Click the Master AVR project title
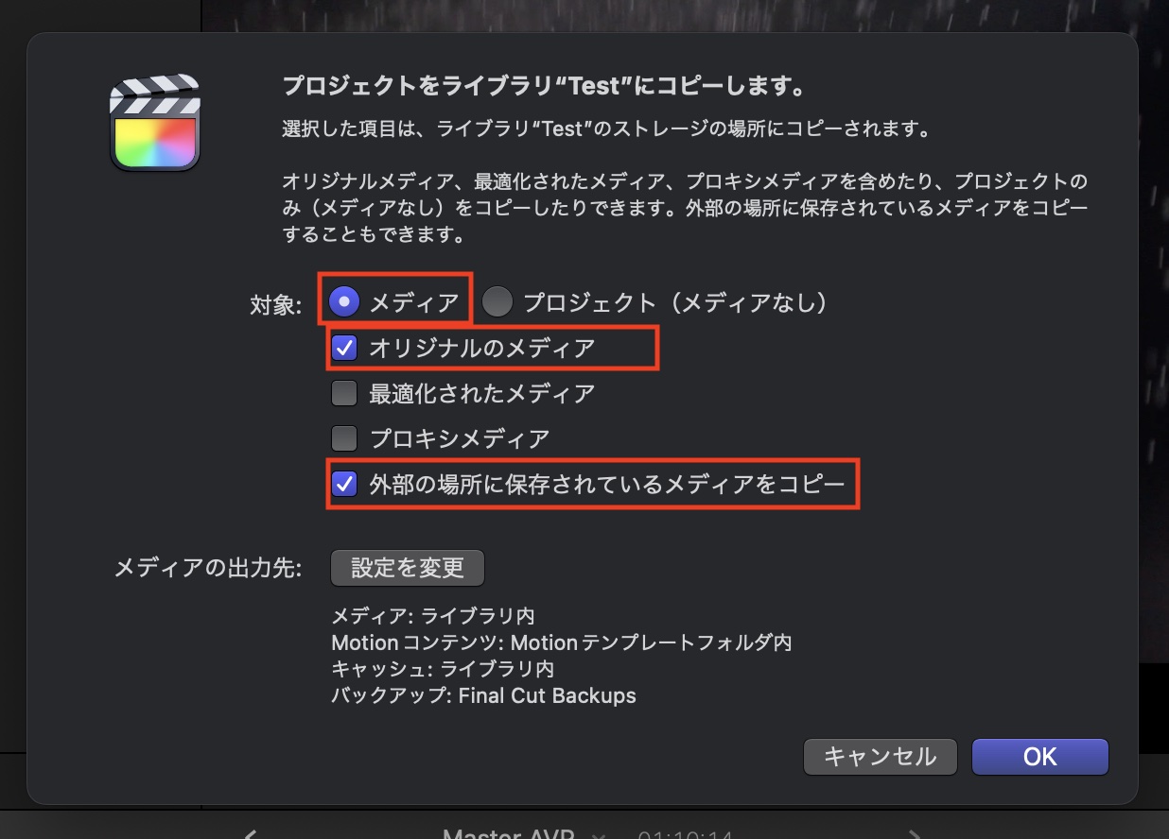 click(509, 833)
